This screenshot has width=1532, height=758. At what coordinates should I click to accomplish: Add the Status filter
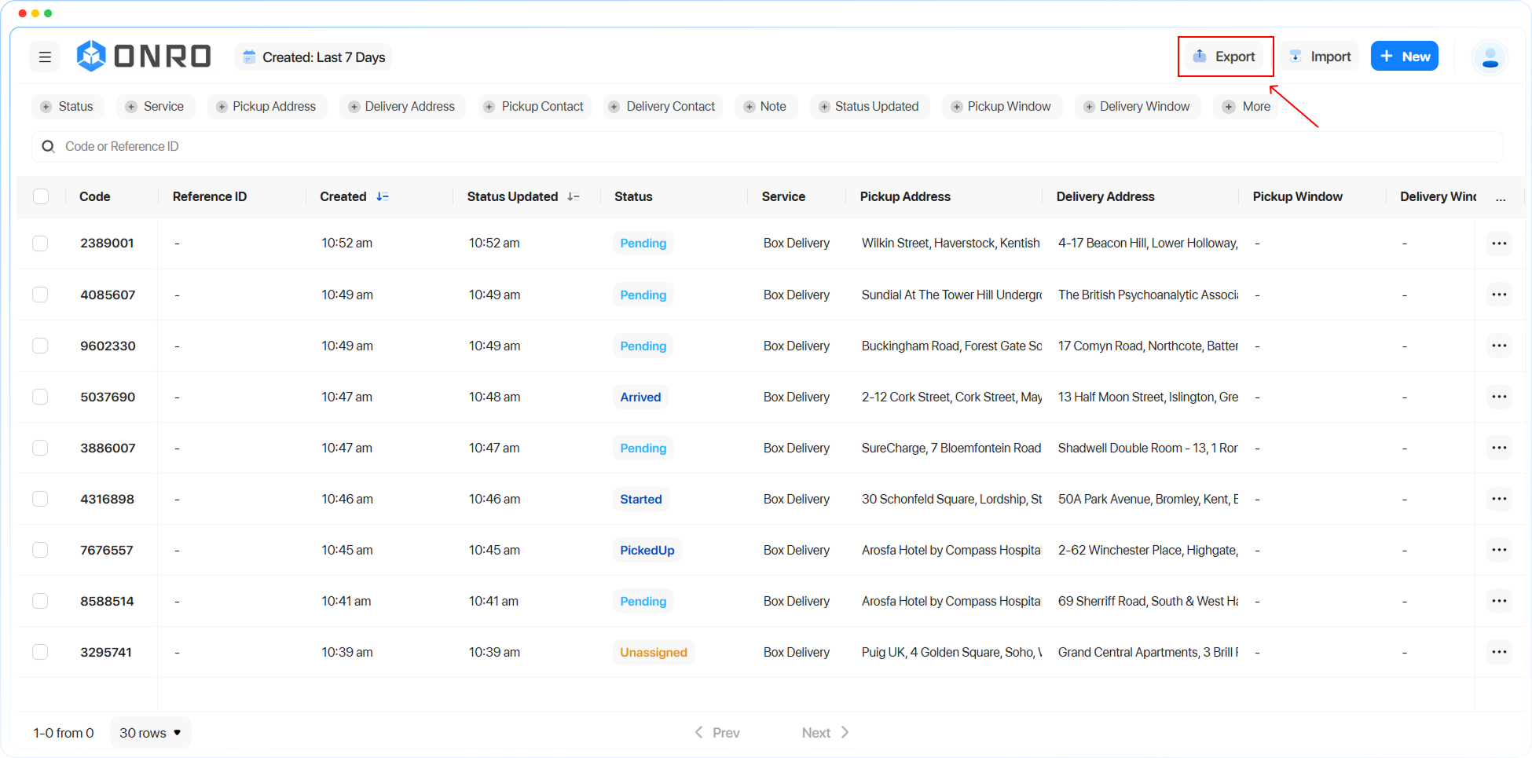[68, 106]
